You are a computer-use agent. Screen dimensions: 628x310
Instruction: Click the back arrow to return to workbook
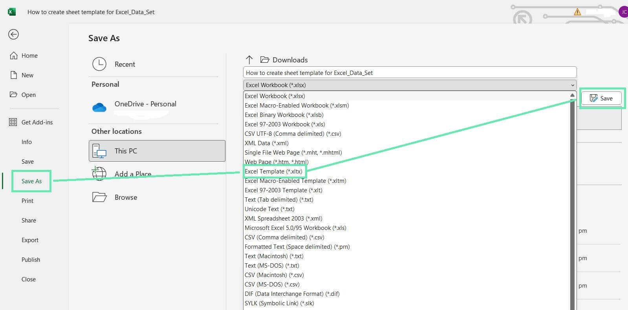(13, 35)
